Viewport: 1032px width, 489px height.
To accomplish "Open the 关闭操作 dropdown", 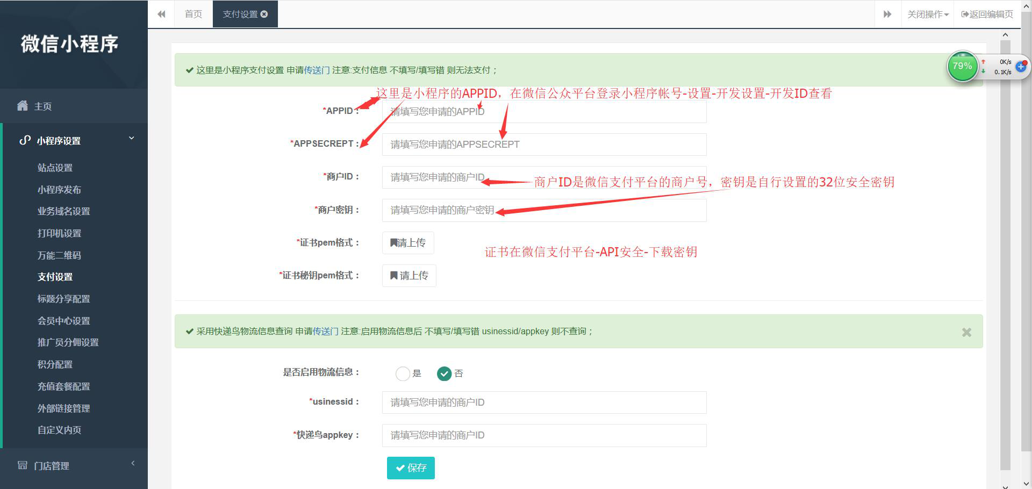I will click(x=928, y=14).
